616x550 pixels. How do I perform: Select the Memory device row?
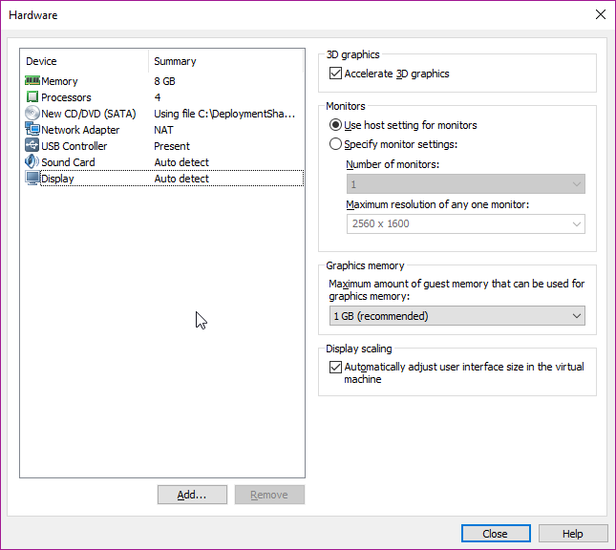pyautogui.click(x=163, y=81)
